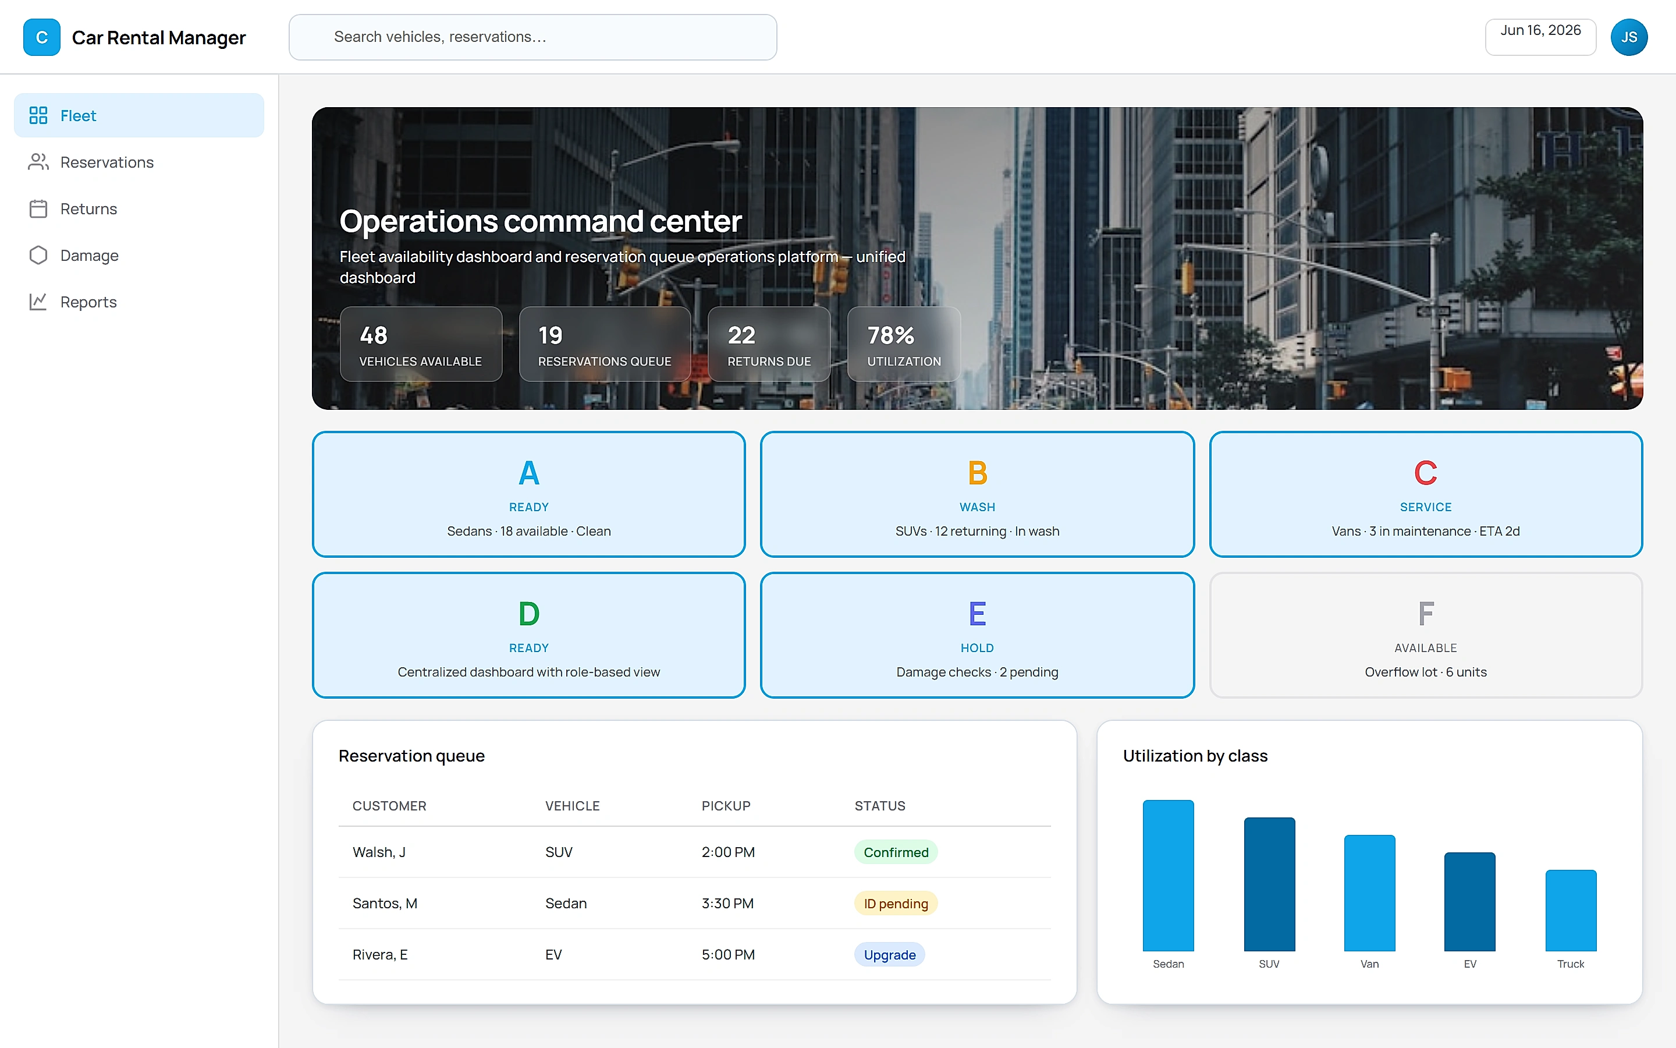Select the 78% Utilization stat card
The width and height of the screenshot is (1676, 1048).
click(904, 345)
